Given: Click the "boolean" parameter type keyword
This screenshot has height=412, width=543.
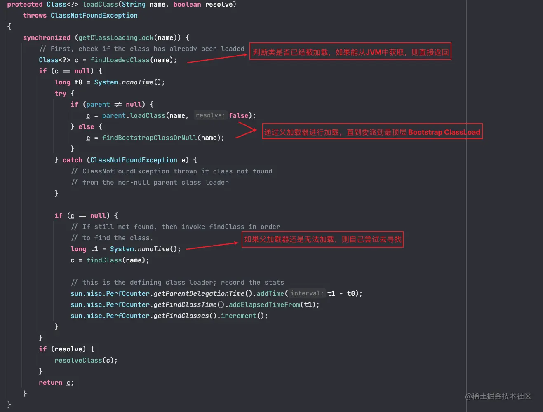Looking at the screenshot, I should pyautogui.click(x=187, y=5).
